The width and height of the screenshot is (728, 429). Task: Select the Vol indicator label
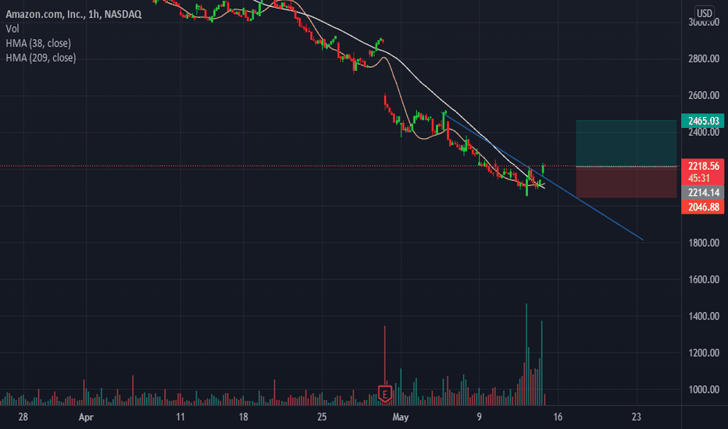tap(12, 29)
